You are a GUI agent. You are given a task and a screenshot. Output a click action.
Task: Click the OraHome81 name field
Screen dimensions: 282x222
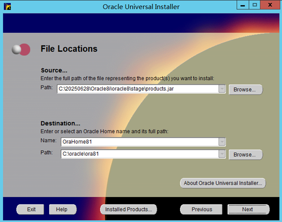pyautogui.click(x=140, y=142)
